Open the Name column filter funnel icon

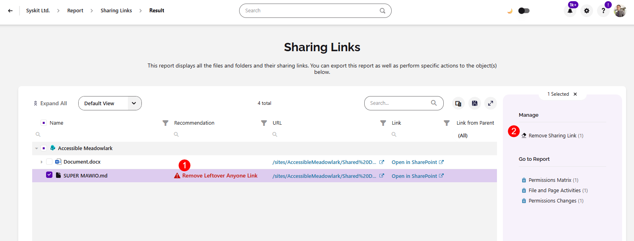click(166, 123)
